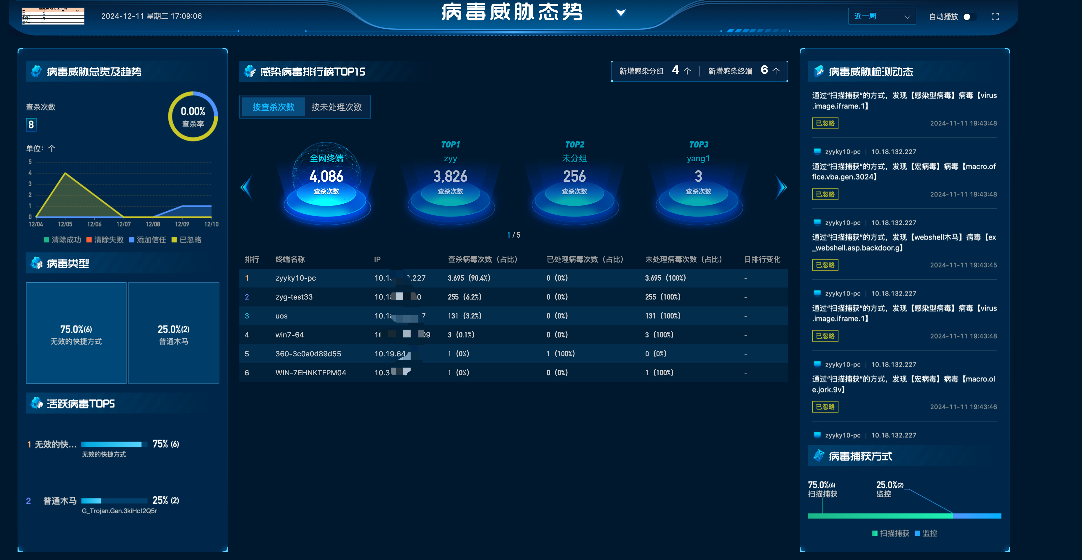Click the 感染病毒排行榜TOP15 panel icon
This screenshot has width=1082, height=560.
249,71
